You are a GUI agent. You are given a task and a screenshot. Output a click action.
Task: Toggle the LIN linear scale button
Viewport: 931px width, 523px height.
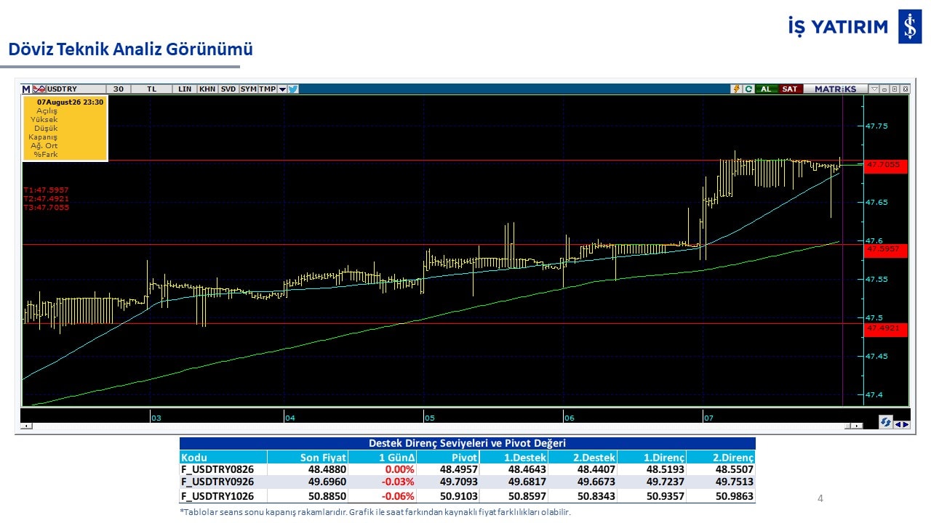point(185,89)
